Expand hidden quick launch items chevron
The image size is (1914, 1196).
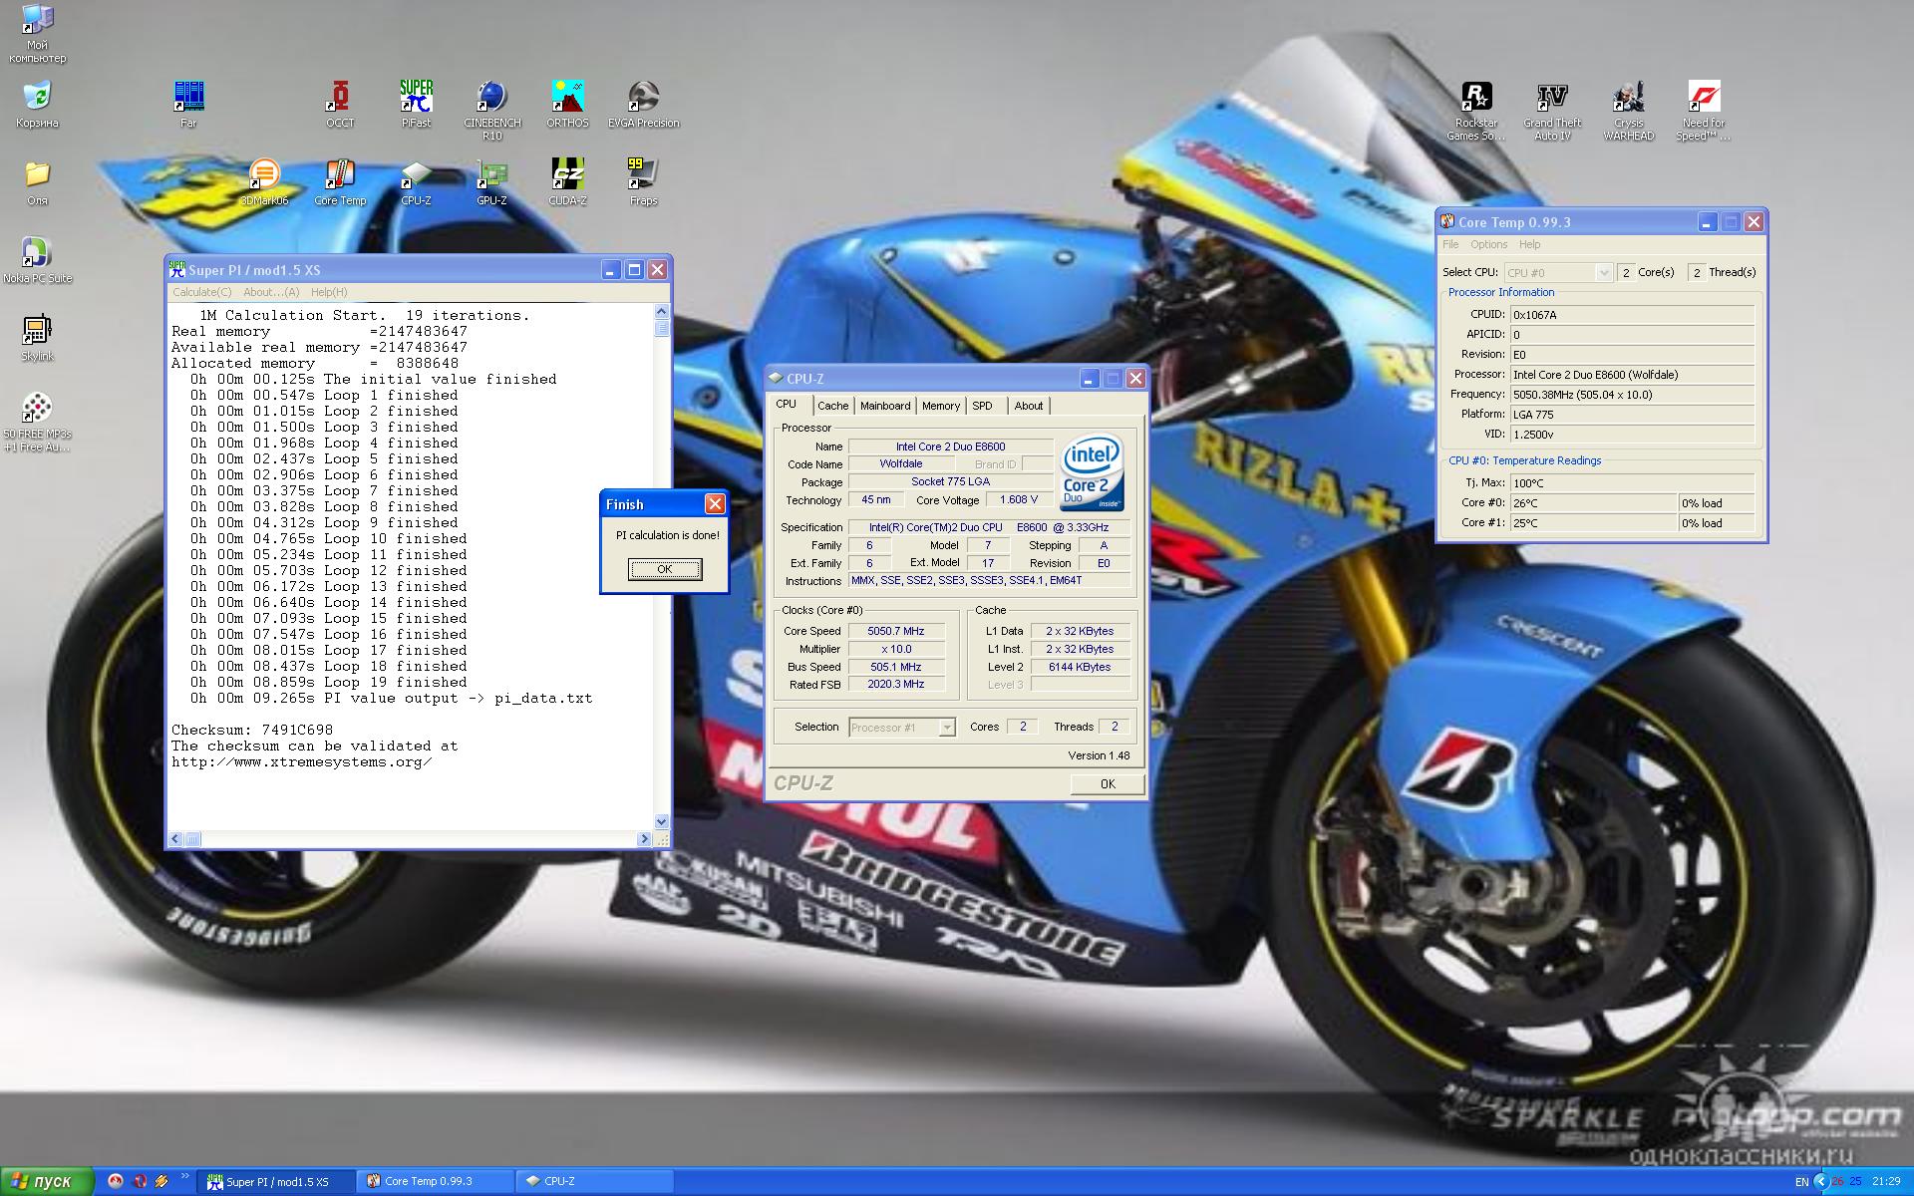[x=184, y=1177]
